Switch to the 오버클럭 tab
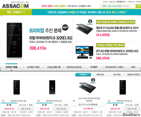Screen dimensions: 141x117 click(94, 67)
